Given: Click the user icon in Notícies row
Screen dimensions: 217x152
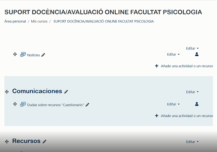Looking at the screenshot, I should [197, 54].
